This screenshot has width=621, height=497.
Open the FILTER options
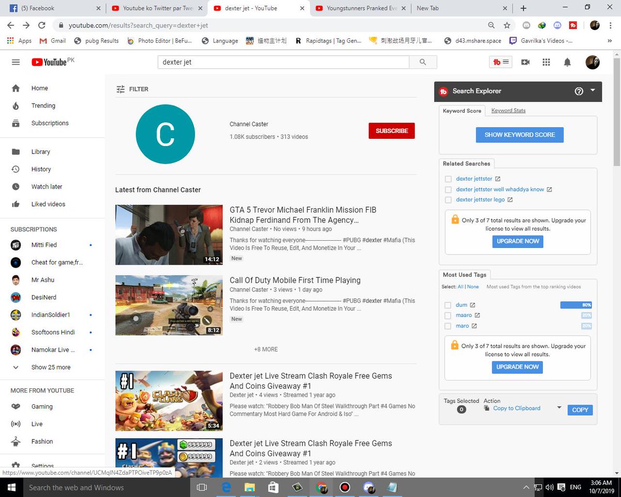coord(132,89)
